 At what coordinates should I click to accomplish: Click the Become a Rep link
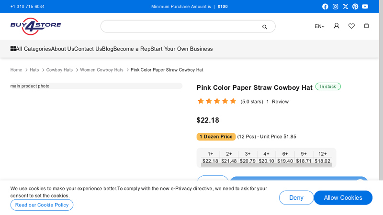132,49
